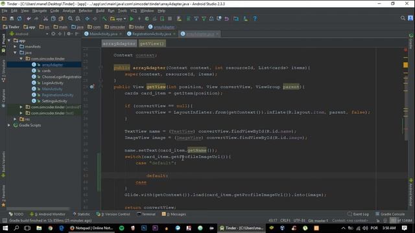Open the app run configuration dropdown
Image resolution: width=415 pixels, height=233 pixels.
click(118, 19)
